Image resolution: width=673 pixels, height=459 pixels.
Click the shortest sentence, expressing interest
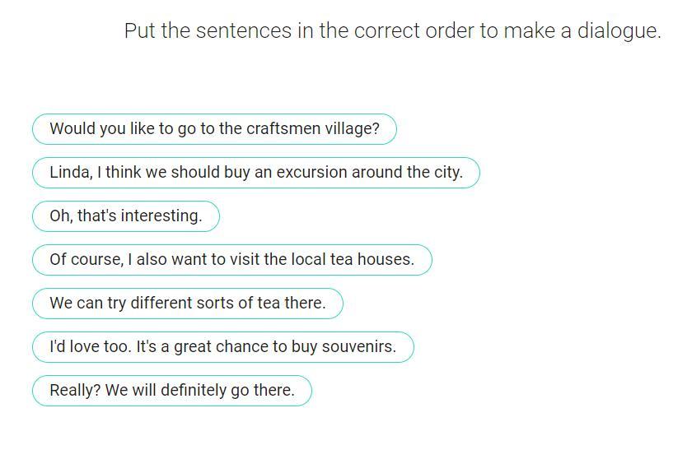[x=126, y=216]
